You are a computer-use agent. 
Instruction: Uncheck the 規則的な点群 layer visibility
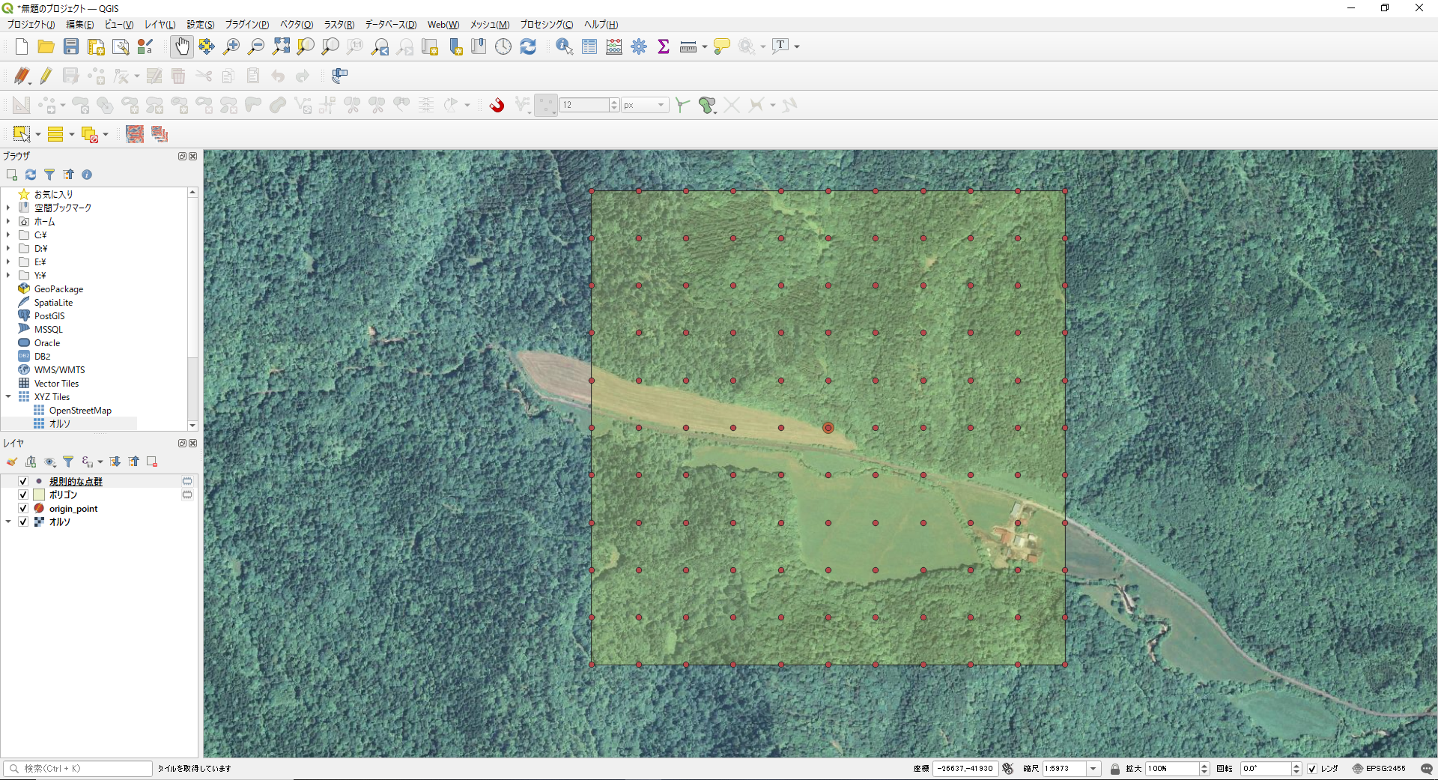point(23,481)
